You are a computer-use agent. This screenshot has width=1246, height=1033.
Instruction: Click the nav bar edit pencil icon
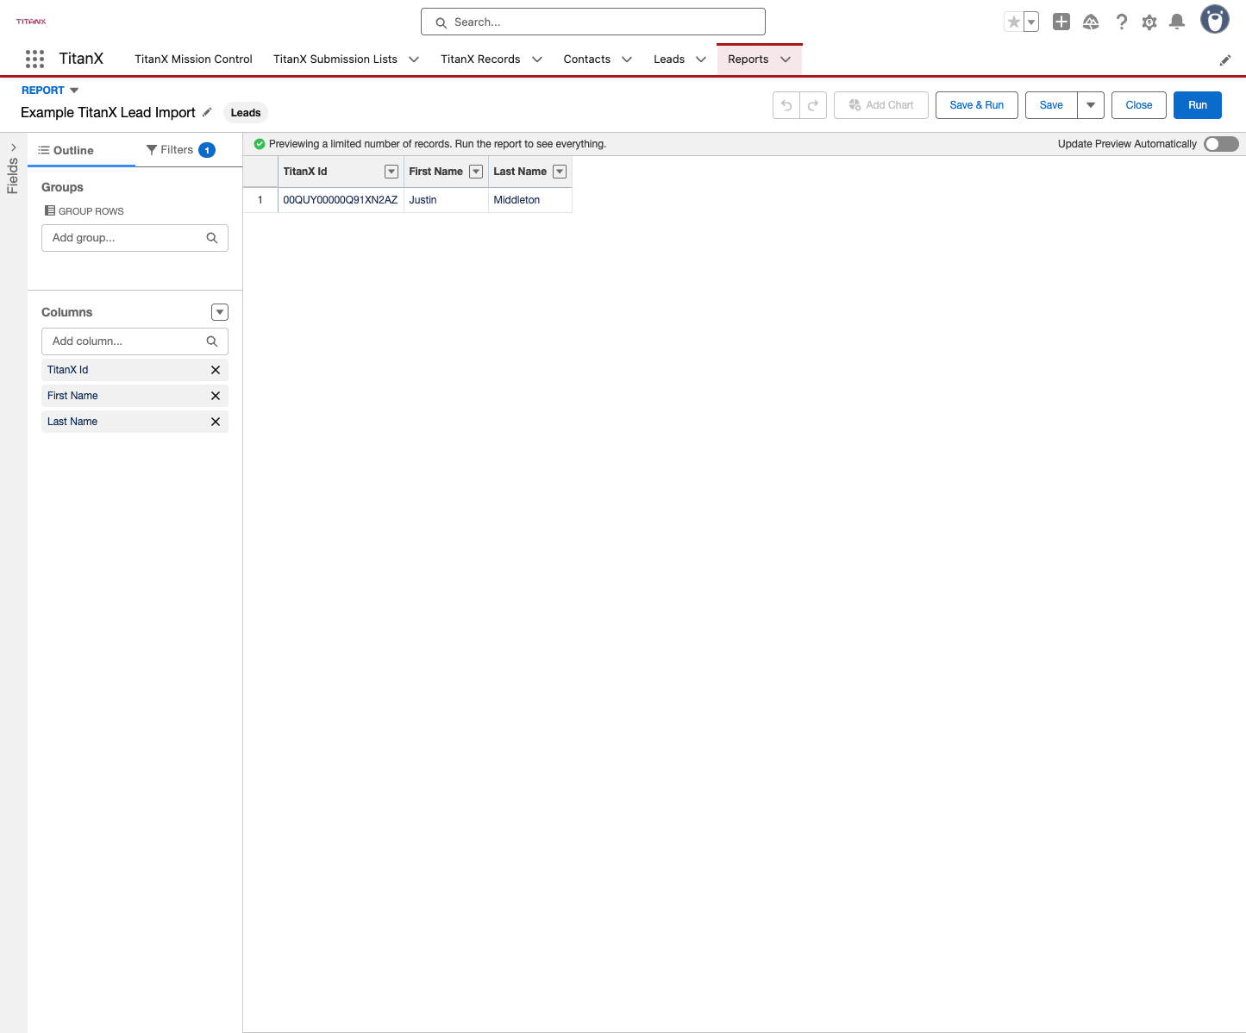(1225, 59)
